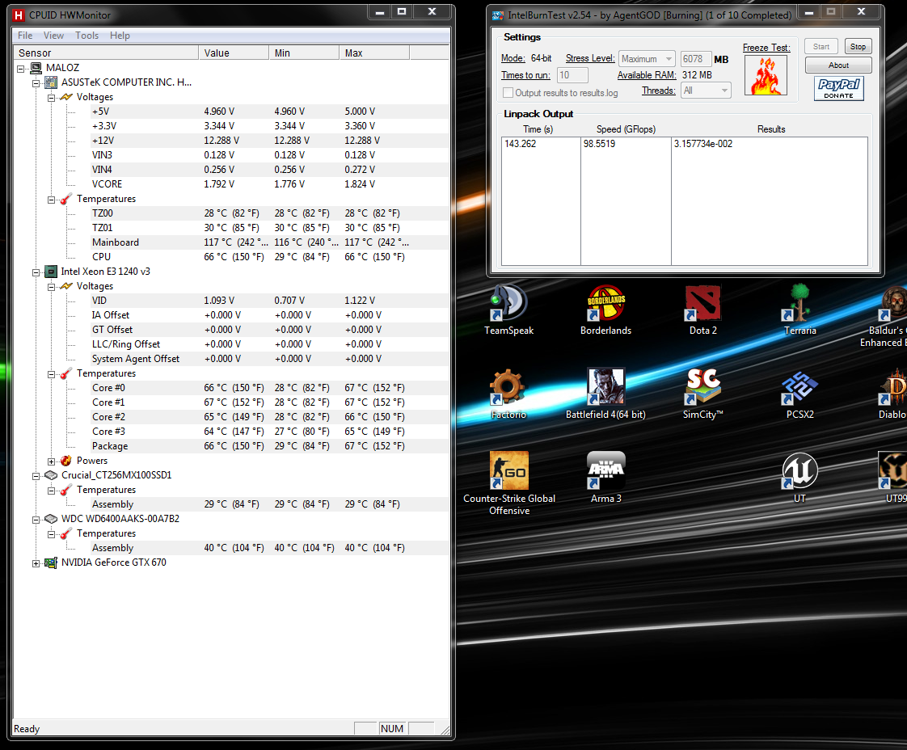The image size is (907, 750).
Task: Click the Times to run input field
Action: (x=572, y=75)
